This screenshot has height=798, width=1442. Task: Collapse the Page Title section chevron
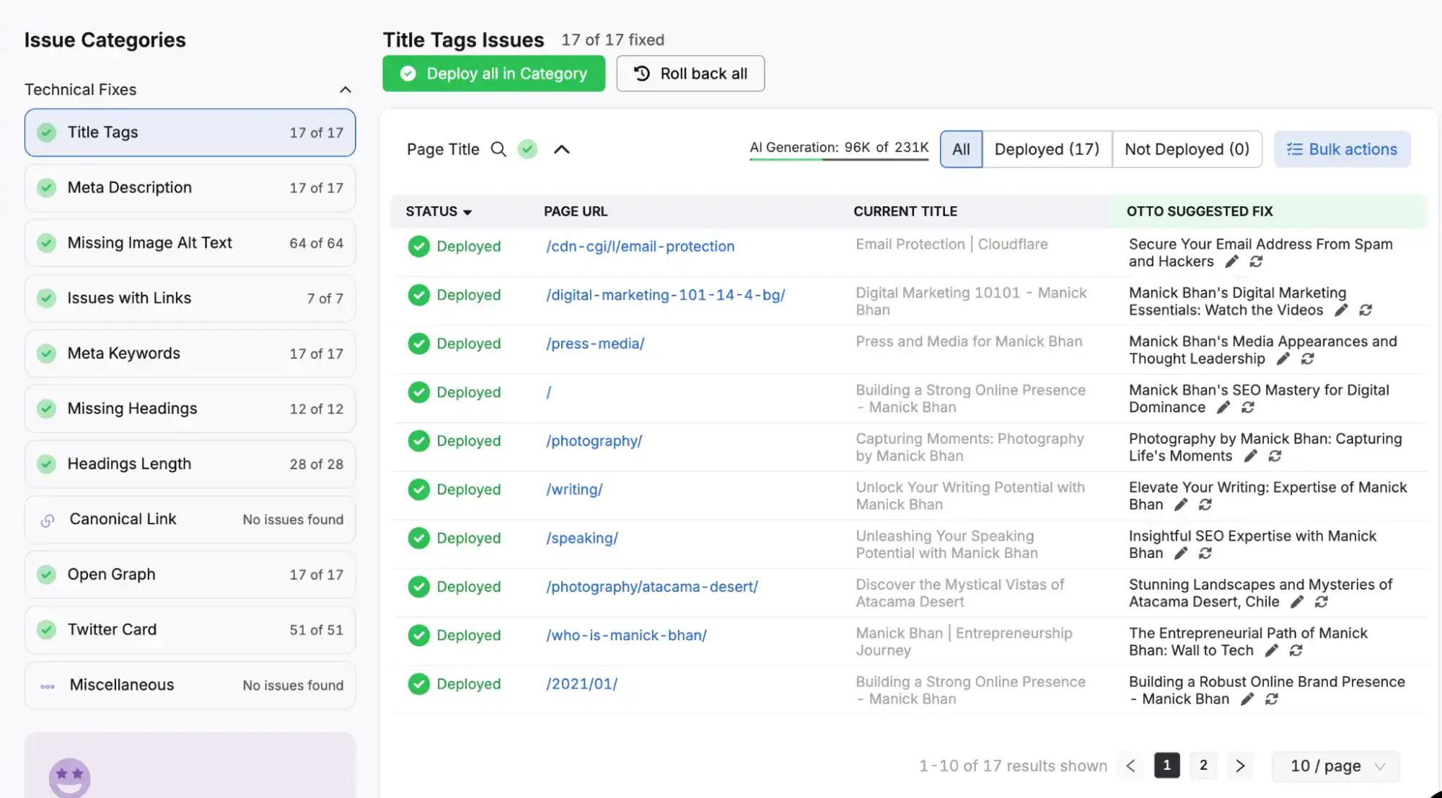coord(561,149)
